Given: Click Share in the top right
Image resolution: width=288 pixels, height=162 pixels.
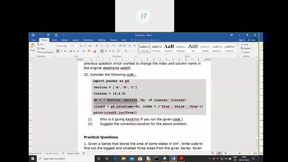Looking at the screenshot, I should point(252,40).
